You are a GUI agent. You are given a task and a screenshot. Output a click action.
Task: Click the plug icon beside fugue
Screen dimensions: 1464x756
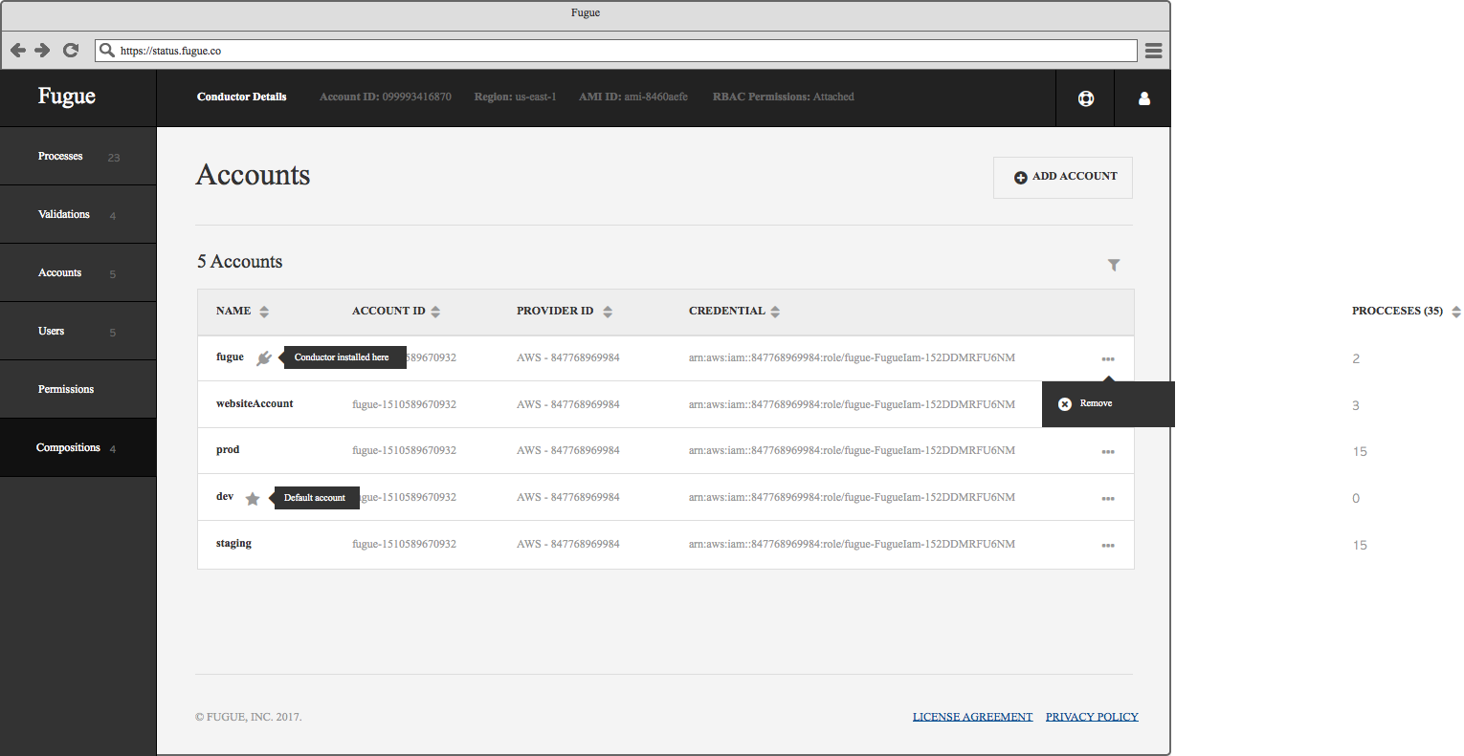(x=264, y=357)
